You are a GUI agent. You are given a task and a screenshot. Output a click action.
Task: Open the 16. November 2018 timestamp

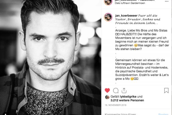pyautogui.click(x=116, y=105)
